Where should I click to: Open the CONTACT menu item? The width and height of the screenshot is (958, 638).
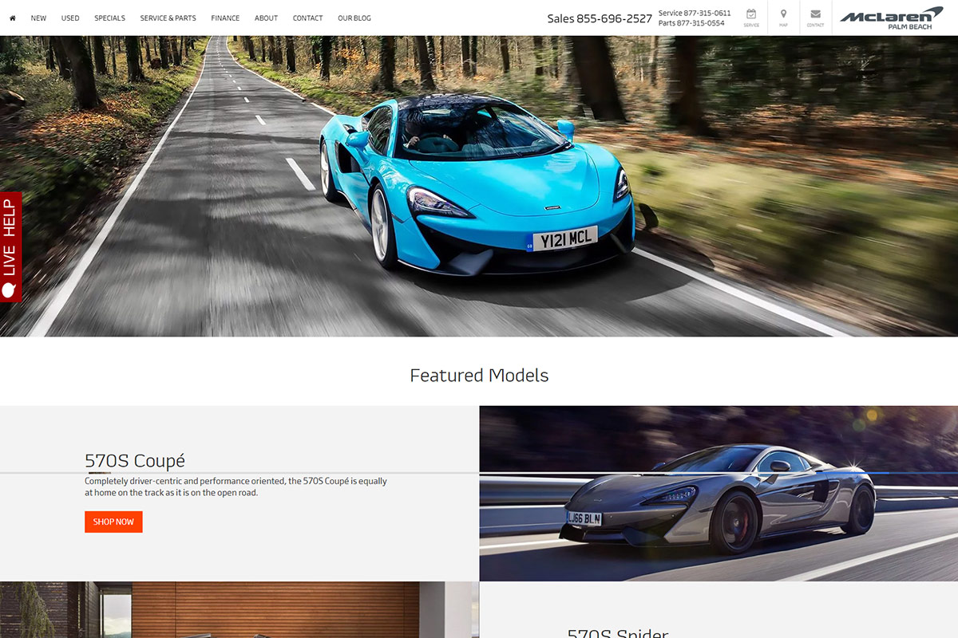307,18
